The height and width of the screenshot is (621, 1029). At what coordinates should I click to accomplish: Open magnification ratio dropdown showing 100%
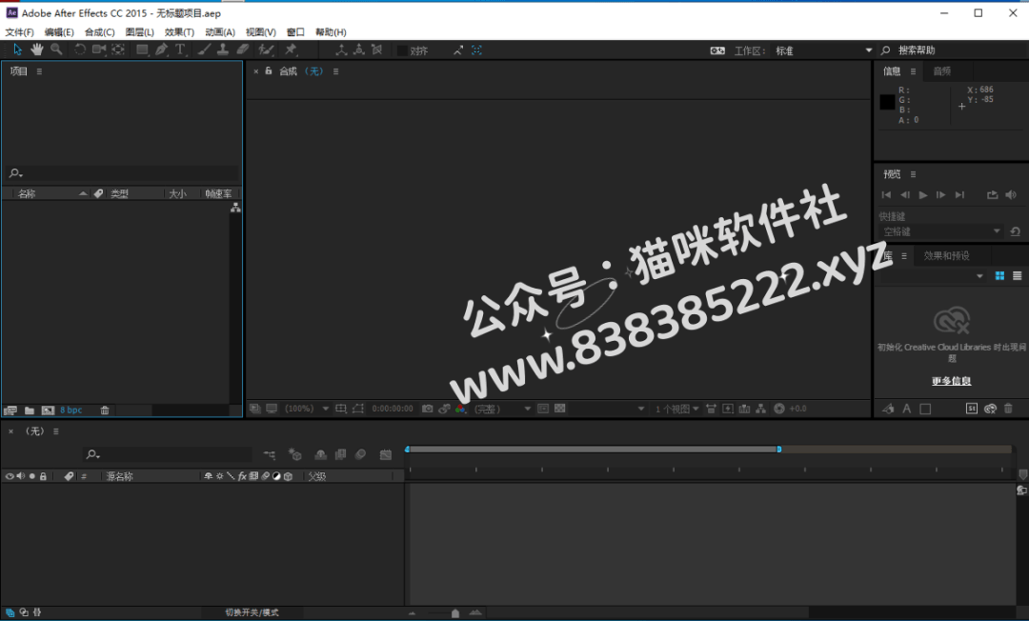coord(307,409)
